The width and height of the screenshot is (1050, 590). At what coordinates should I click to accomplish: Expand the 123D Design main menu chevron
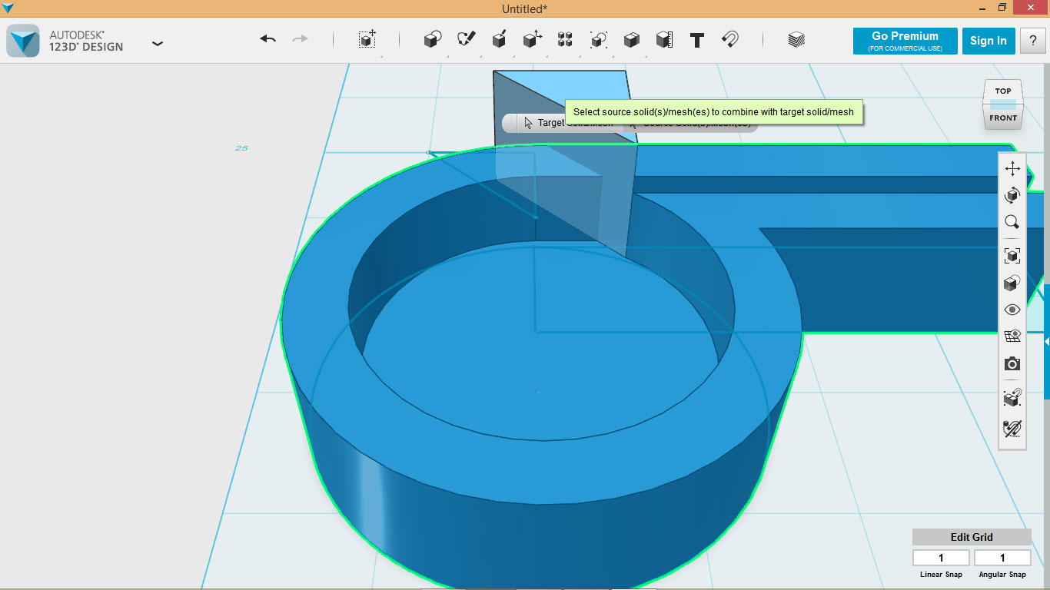158,44
